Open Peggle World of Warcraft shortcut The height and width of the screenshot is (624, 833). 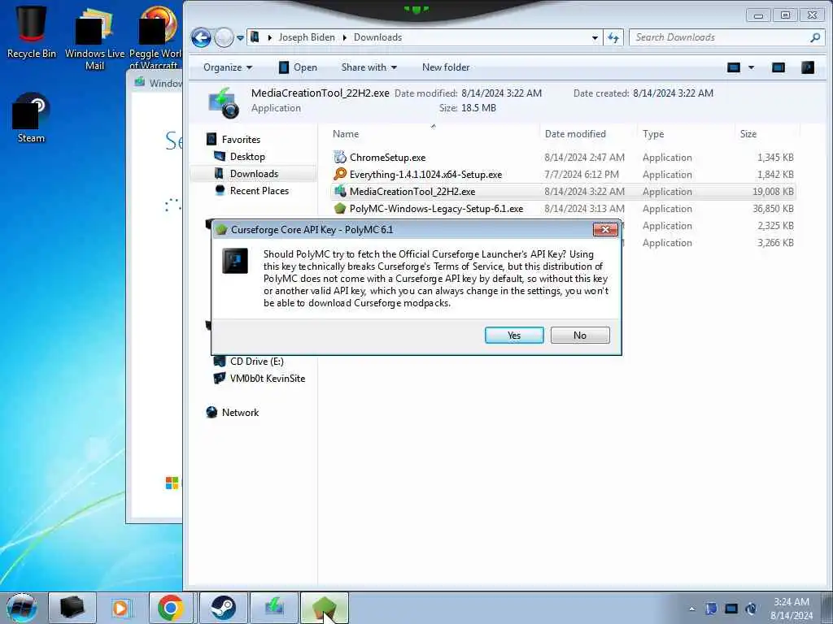(155, 37)
